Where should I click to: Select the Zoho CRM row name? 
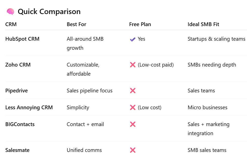coord(18,65)
